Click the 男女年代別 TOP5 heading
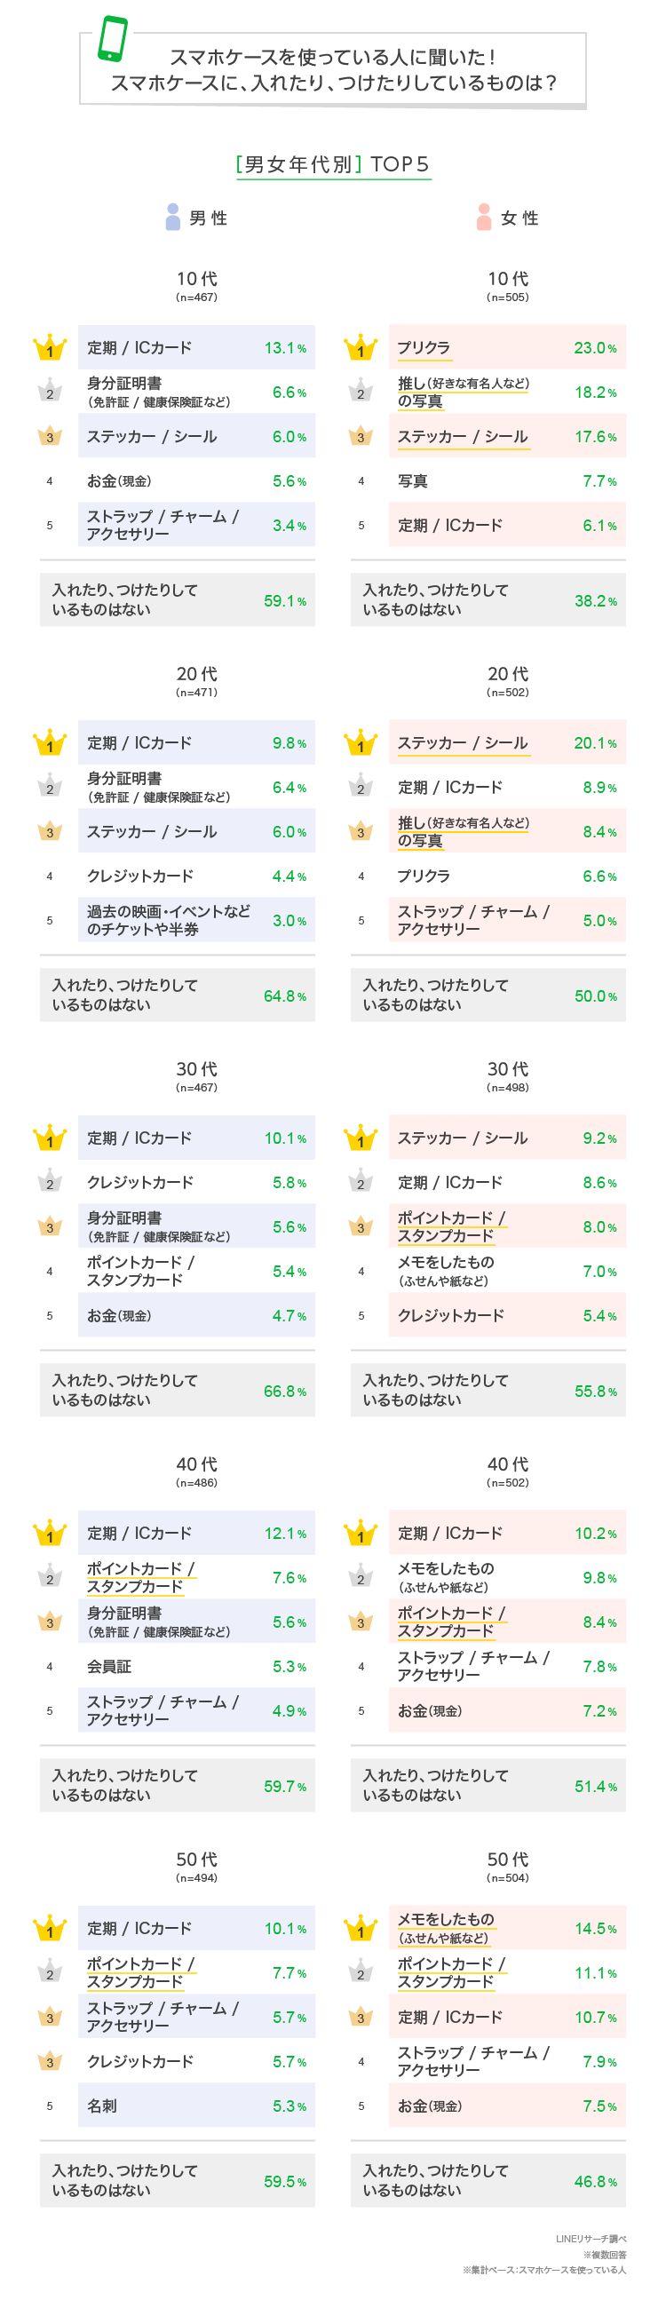 pyautogui.click(x=333, y=164)
